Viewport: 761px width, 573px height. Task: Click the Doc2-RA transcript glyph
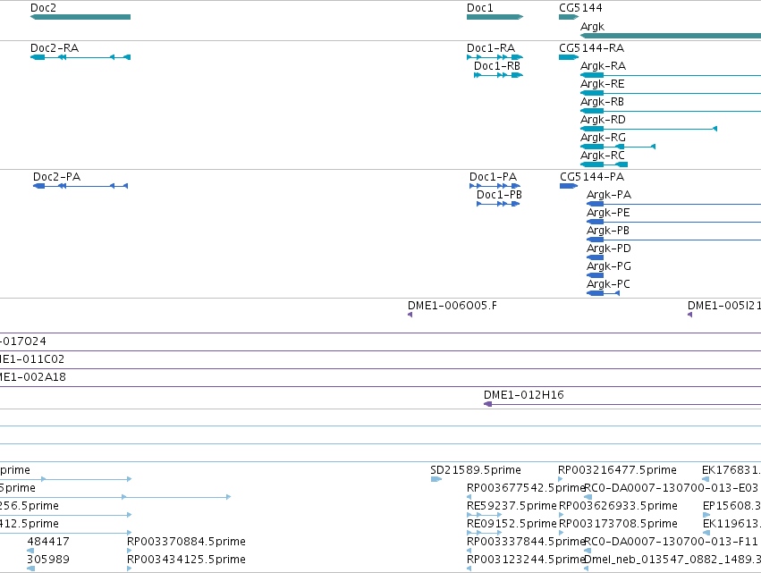coord(80,57)
